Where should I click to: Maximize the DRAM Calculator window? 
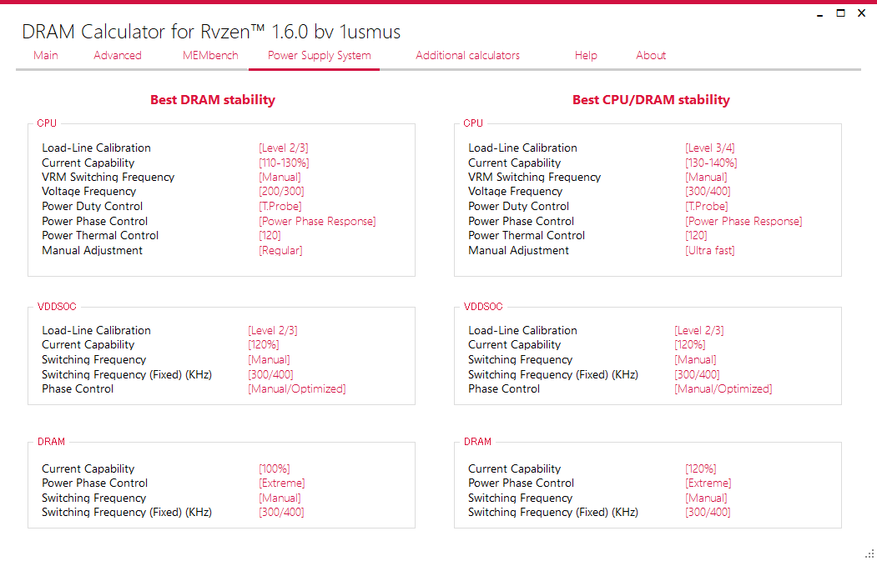(840, 13)
